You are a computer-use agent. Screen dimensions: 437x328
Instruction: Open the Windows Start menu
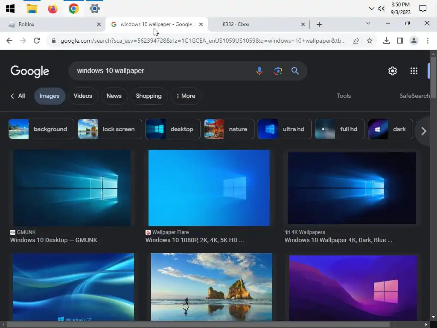(10, 9)
